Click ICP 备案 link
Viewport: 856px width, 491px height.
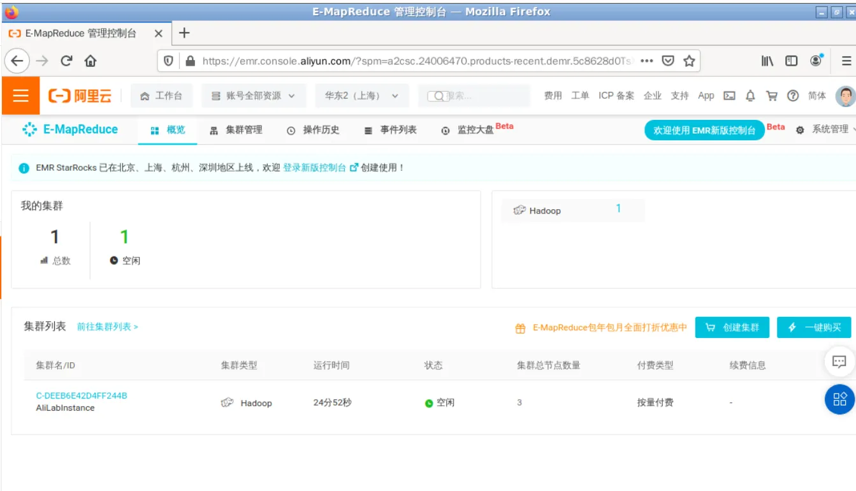click(x=616, y=96)
